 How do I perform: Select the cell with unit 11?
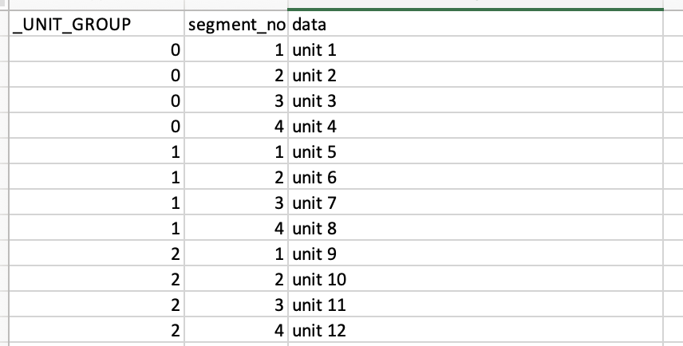(476, 304)
